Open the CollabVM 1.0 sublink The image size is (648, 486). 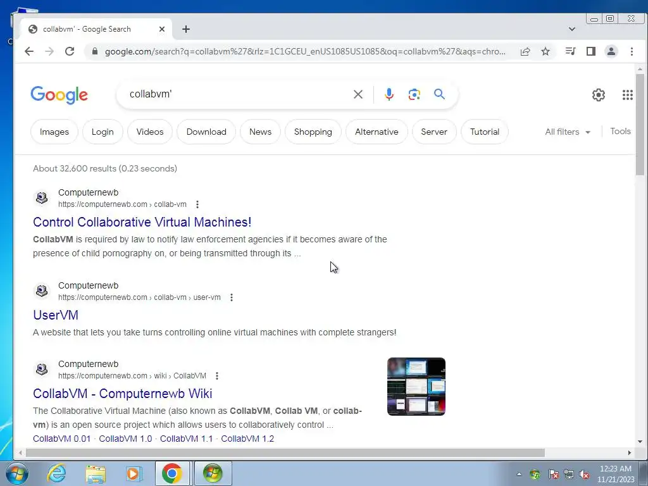[125, 439]
